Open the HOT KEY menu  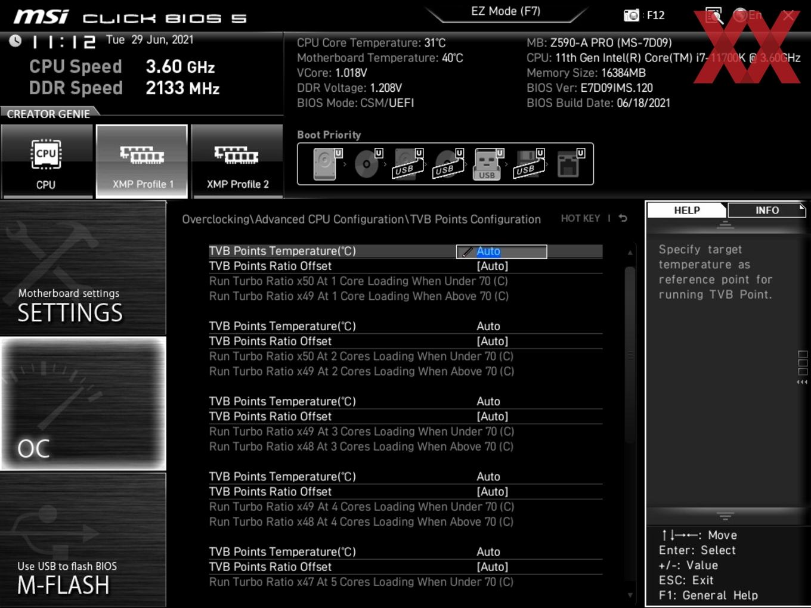pyautogui.click(x=580, y=218)
